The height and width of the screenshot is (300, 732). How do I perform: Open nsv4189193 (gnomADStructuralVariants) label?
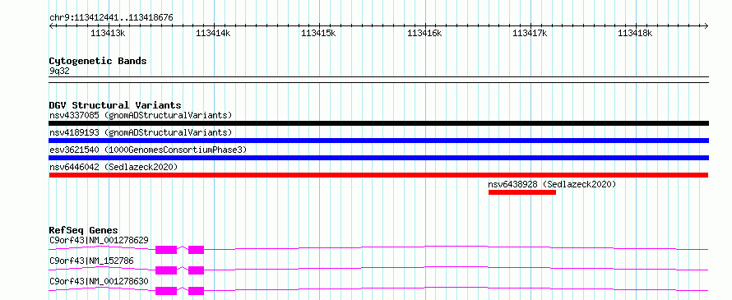click(x=141, y=132)
